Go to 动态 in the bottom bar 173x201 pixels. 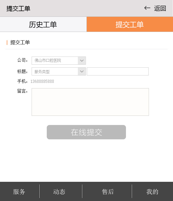tap(59, 192)
